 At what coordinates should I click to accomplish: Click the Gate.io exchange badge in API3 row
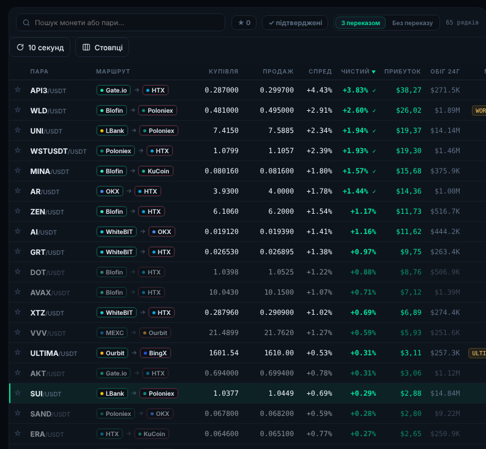[113, 90]
